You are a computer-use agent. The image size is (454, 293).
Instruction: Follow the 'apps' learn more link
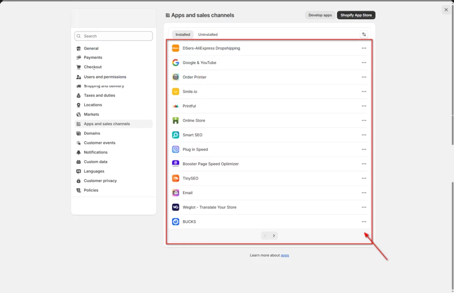coord(285,255)
